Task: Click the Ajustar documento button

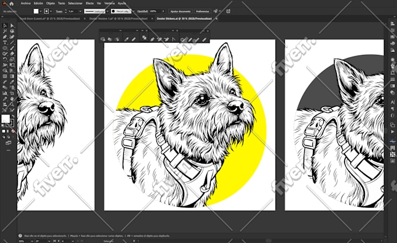Action: tap(180, 11)
